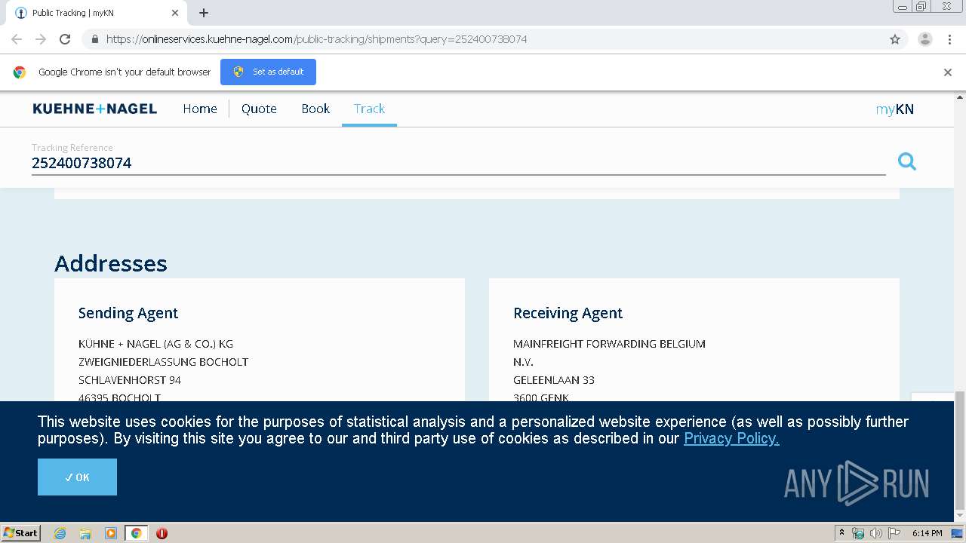Launch media player from the taskbar
This screenshot has width=966, height=543.
[111, 533]
